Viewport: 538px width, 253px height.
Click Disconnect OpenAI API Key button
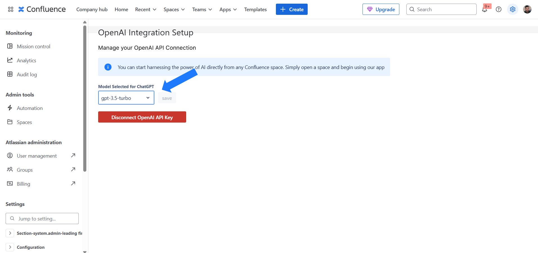[x=142, y=117]
